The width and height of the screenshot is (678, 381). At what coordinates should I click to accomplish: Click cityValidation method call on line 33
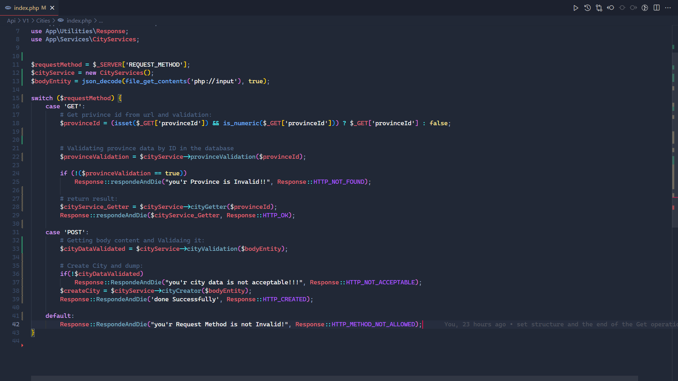pos(212,249)
